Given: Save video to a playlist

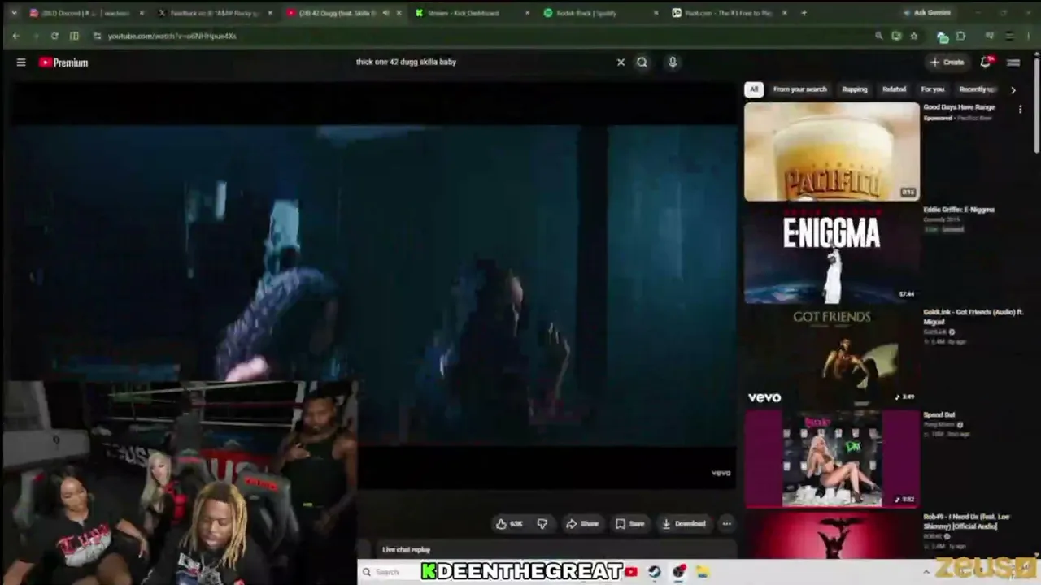Looking at the screenshot, I should pyautogui.click(x=630, y=524).
